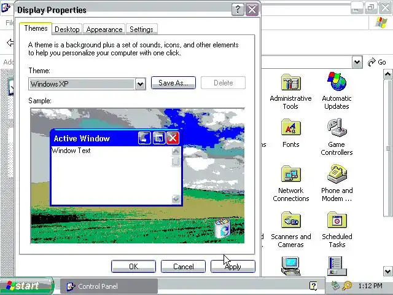Click the Cancel button
This screenshot has width=393, height=295.
(183, 266)
